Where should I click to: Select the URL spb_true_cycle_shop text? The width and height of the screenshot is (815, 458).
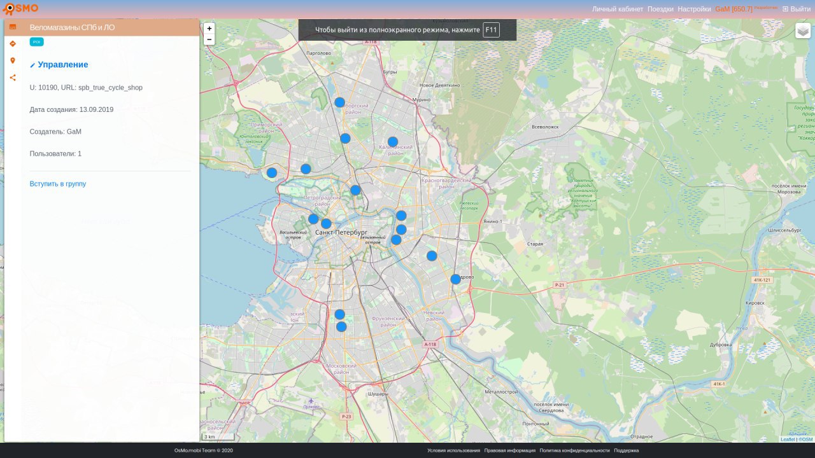[x=110, y=87]
